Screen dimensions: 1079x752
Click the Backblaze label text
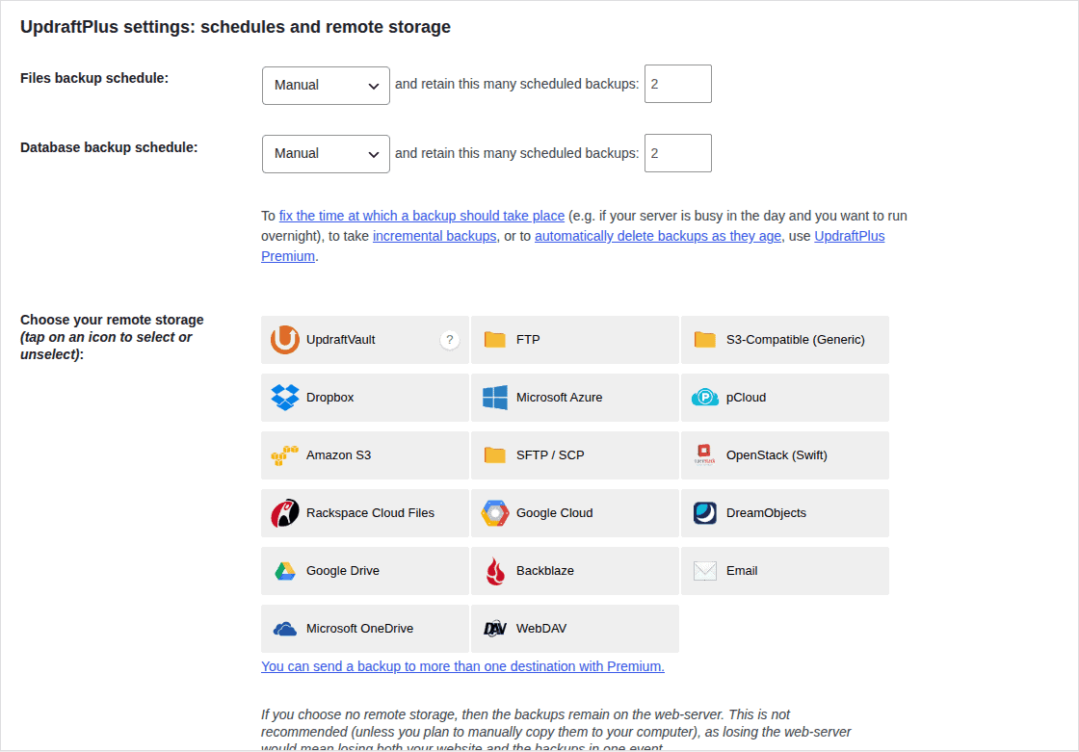tap(545, 570)
